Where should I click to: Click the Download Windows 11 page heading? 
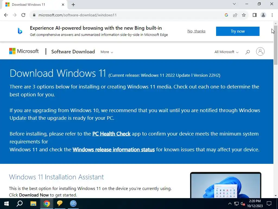[x=58, y=73]
